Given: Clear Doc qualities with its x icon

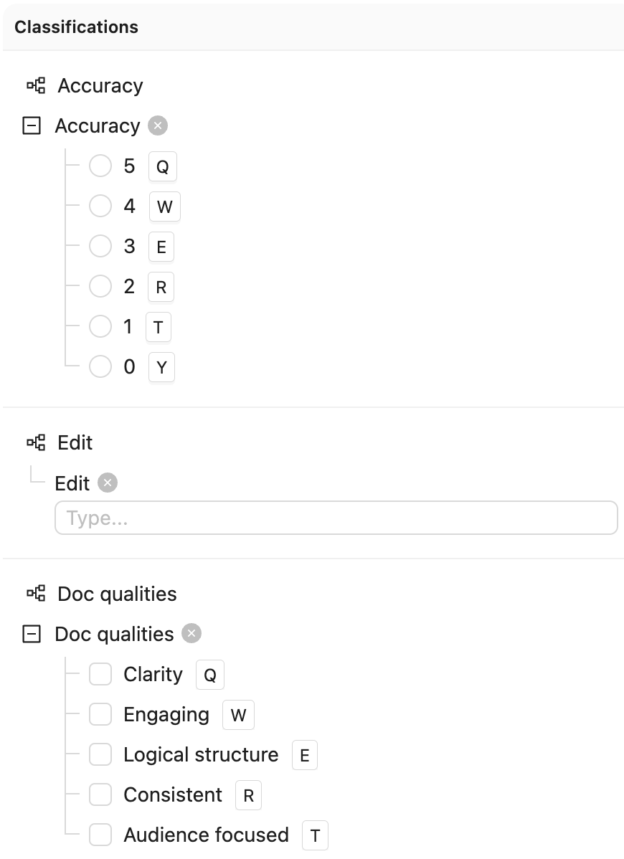Looking at the screenshot, I should coord(192,633).
